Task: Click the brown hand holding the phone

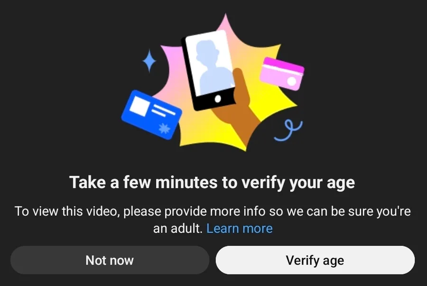Action: pyautogui.click(x=239, y=109)
